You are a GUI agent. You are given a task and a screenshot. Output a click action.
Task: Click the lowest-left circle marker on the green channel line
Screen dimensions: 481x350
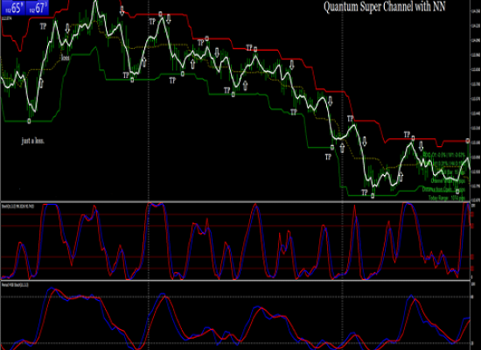click(29, 121)
